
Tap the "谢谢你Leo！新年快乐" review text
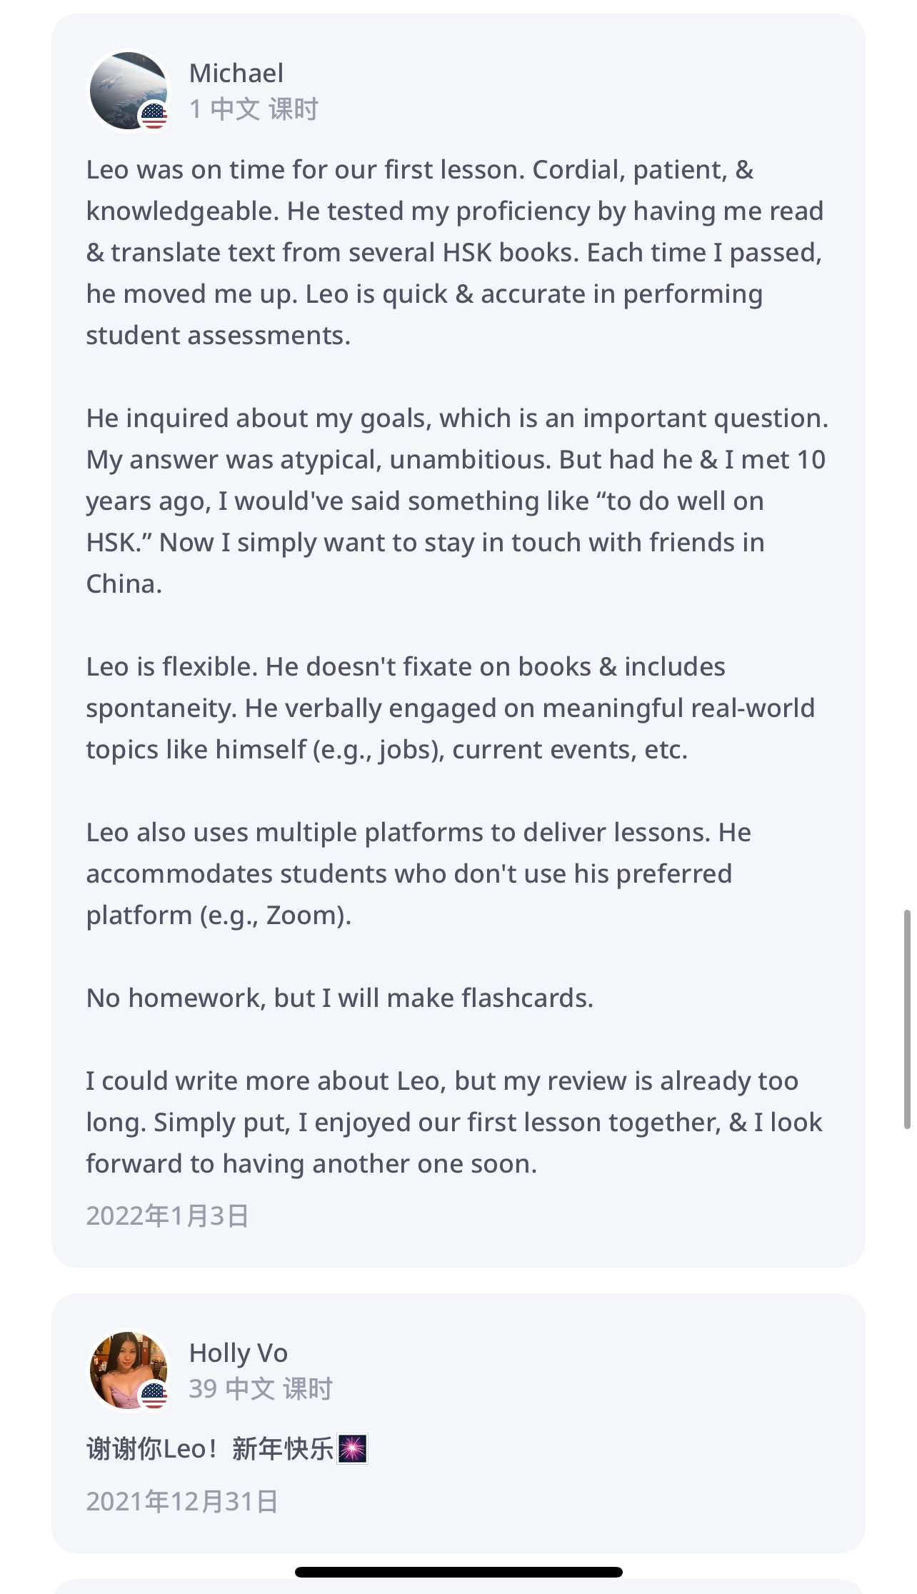click(x=210, y=1449)
